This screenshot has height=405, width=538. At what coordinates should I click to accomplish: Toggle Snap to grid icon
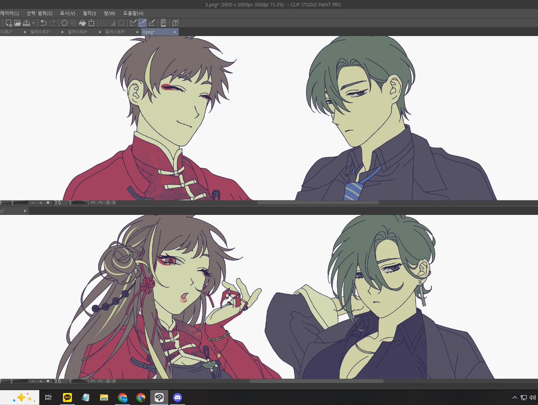pos(152,22)
